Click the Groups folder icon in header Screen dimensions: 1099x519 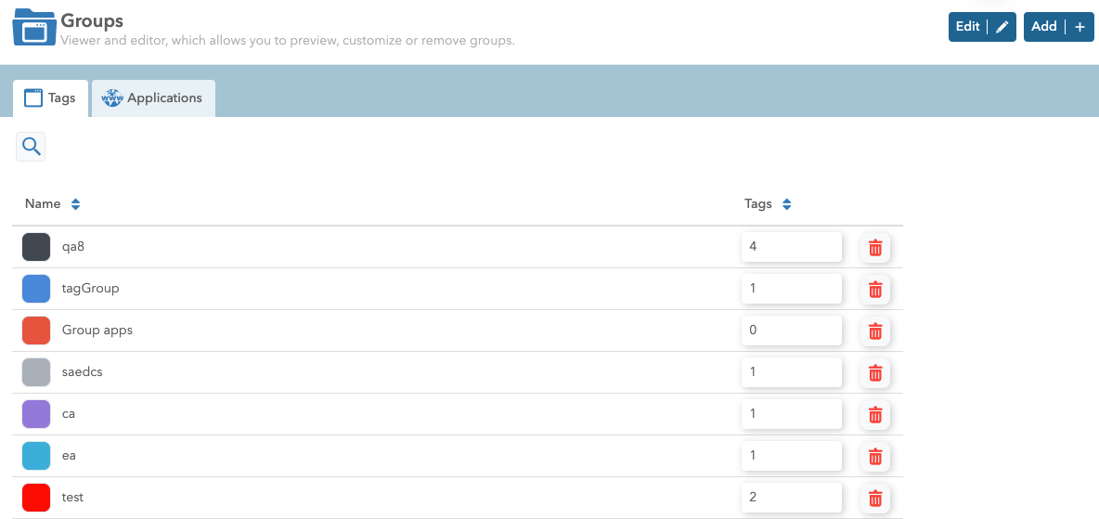[x=34, y=27]
